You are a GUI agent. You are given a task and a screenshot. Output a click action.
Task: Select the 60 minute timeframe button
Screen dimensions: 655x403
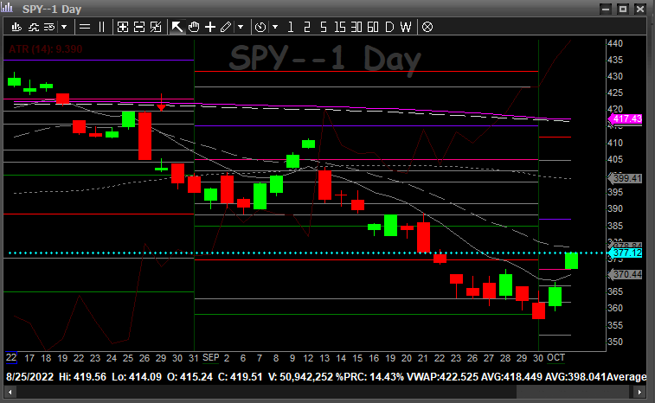pos(372,27)
